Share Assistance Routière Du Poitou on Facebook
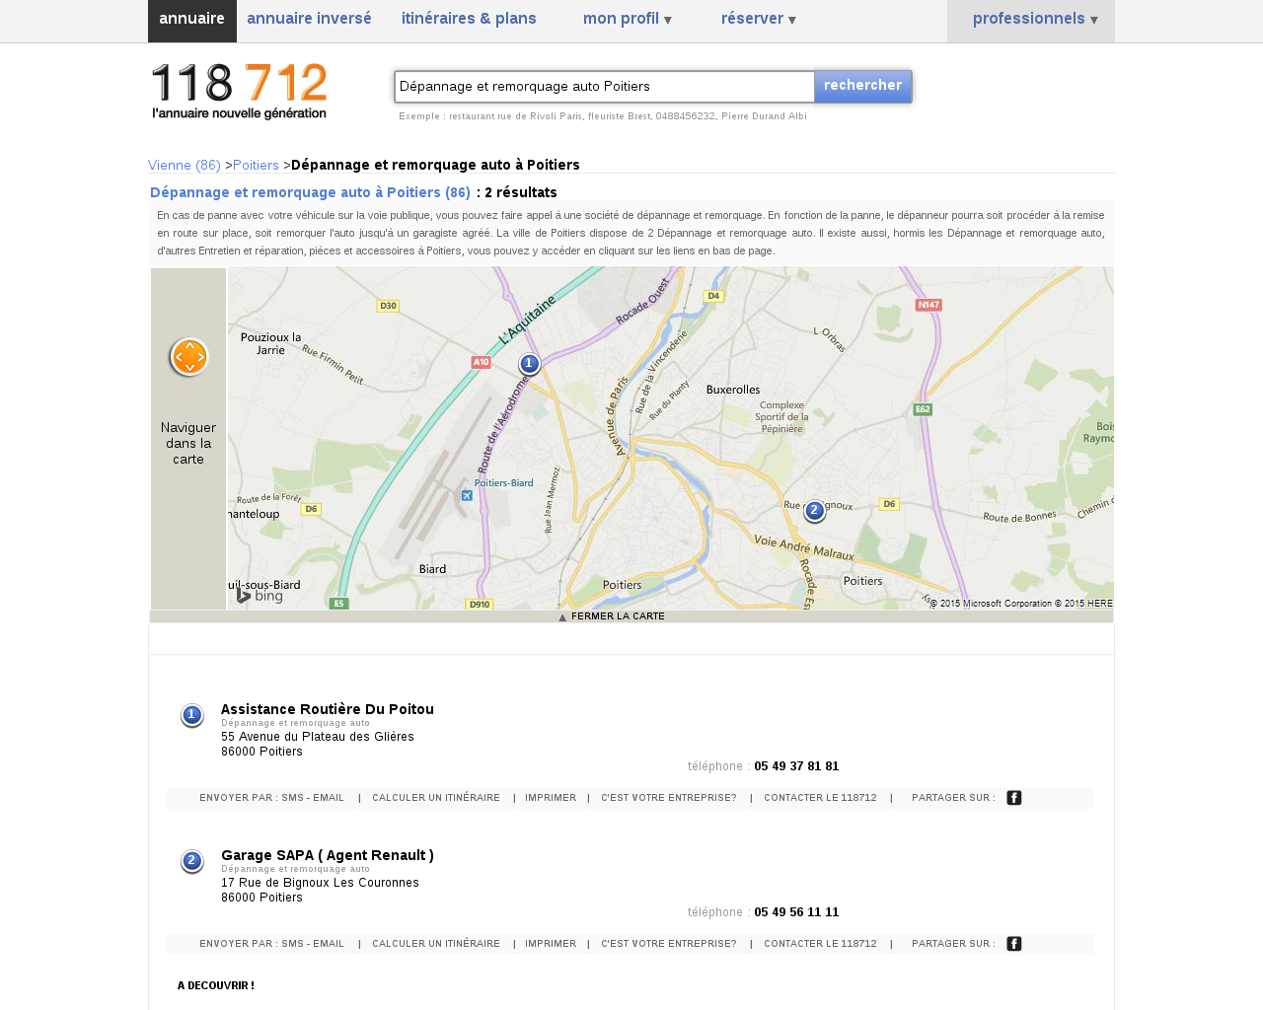The image size is (1263, 1010). [1013, 798]
